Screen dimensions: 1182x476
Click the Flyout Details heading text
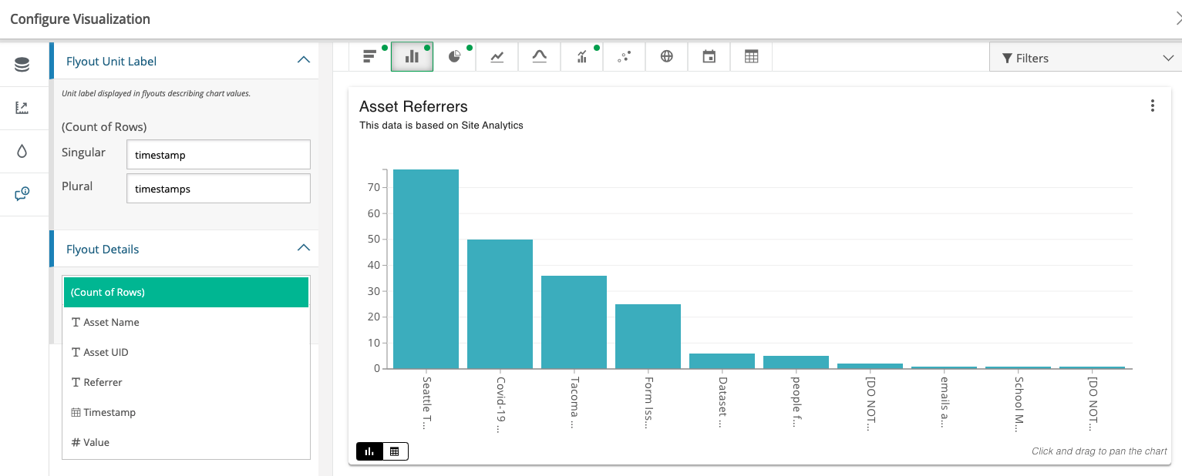(x=103, y=249)
